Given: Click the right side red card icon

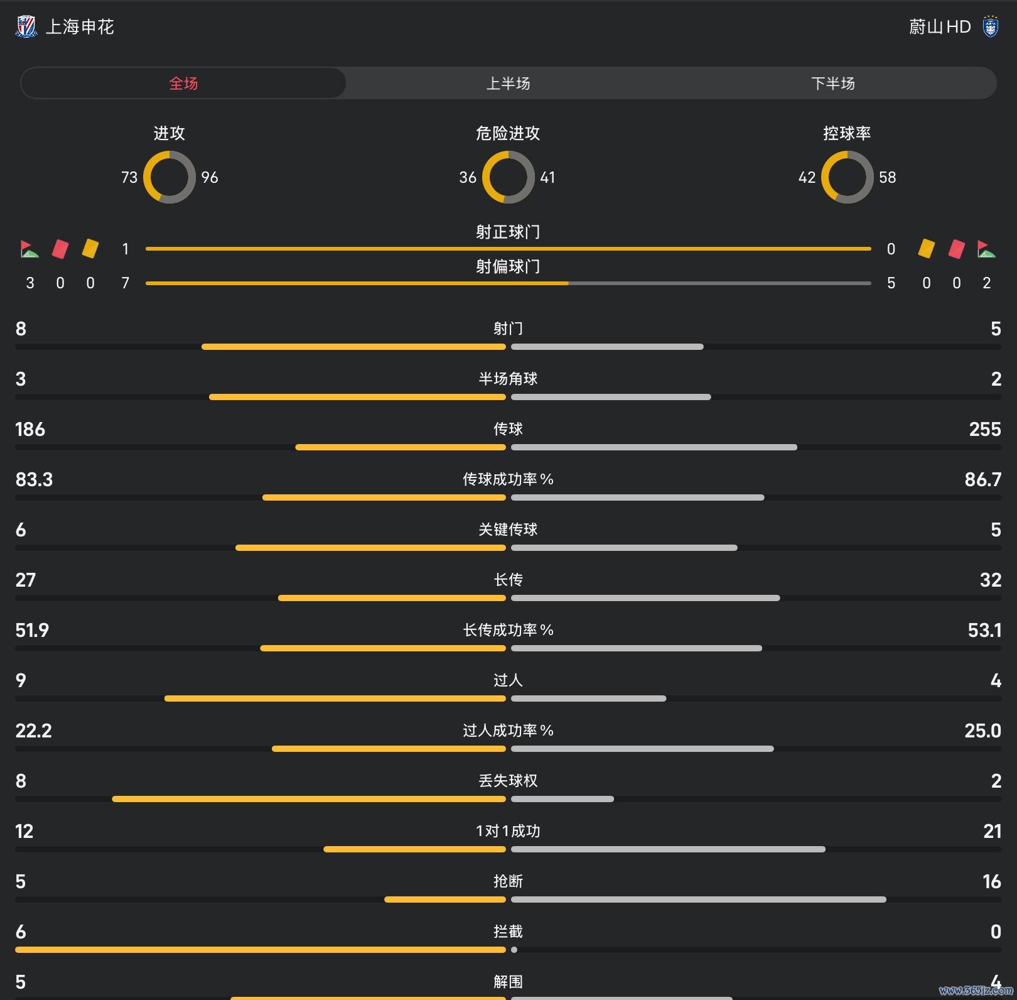Looking at the screenshot, I should [957, 249].
